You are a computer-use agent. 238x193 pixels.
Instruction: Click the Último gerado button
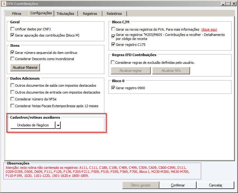(141, 185)
